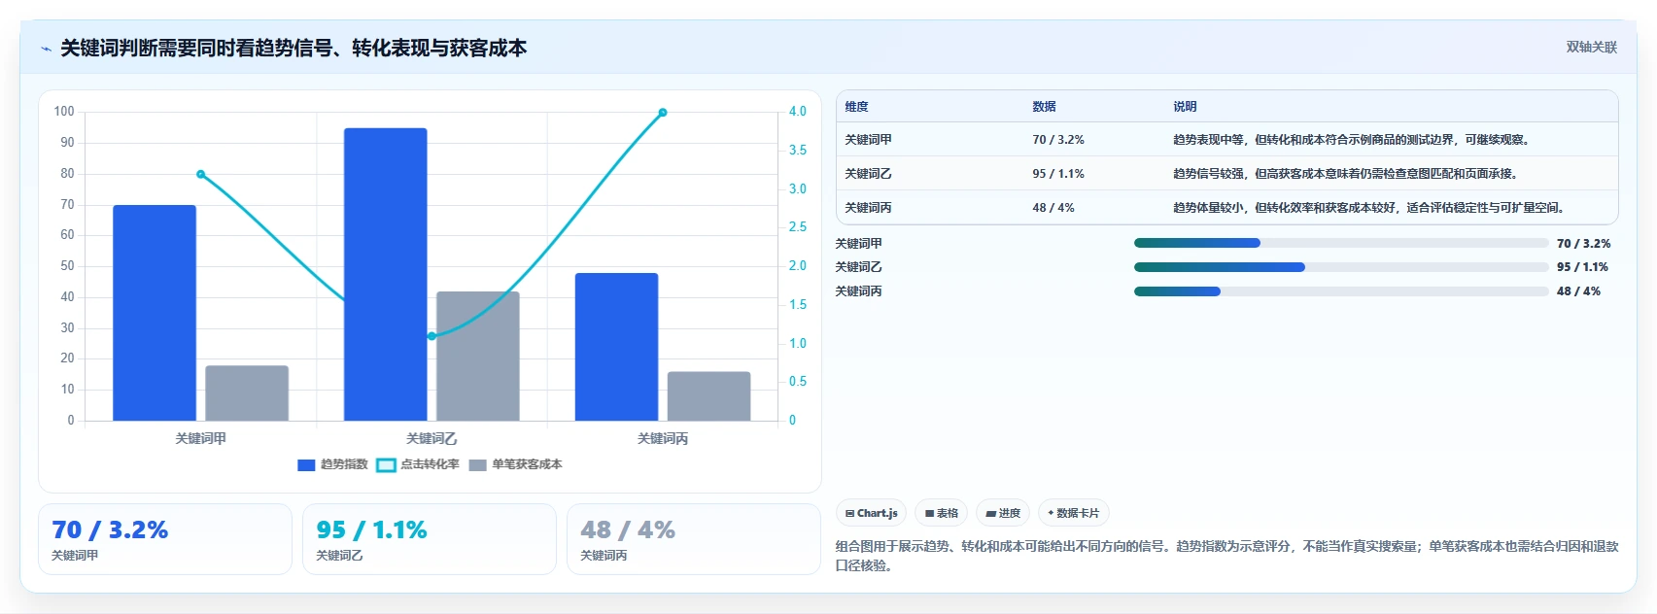Click the gray legend swatch for 单笔获客成本
Viewport: 1657px width, 614px height.
pos(477,465)
